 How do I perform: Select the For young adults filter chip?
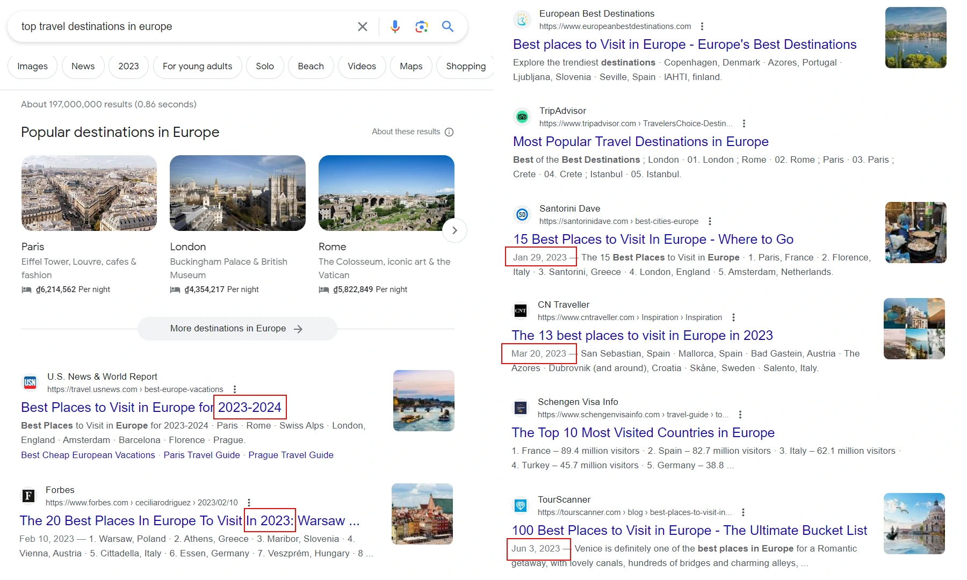(x=197, y=66)
